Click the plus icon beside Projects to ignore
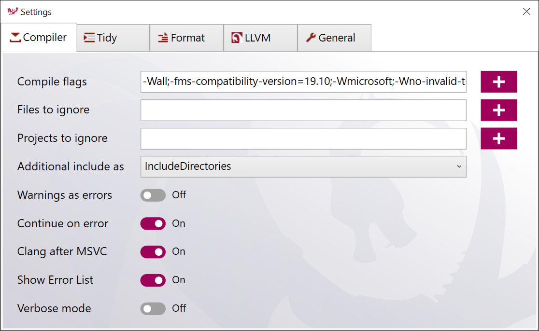Viewport: 539px width, 331px height. (498, 138)
